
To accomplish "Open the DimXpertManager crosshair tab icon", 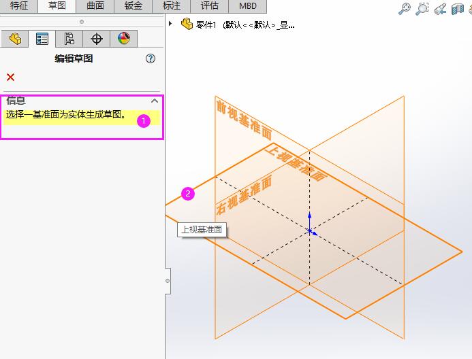I will coord(97,39).
